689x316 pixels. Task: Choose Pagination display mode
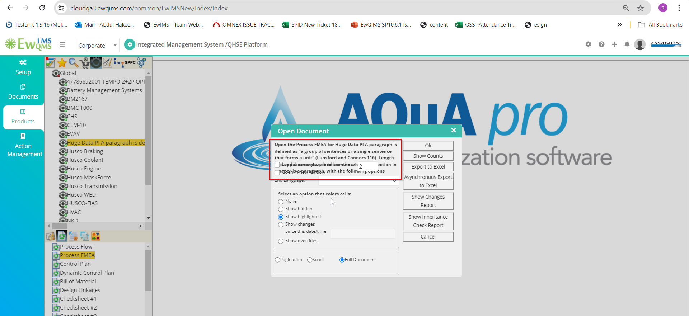click(x=277, y=260)
